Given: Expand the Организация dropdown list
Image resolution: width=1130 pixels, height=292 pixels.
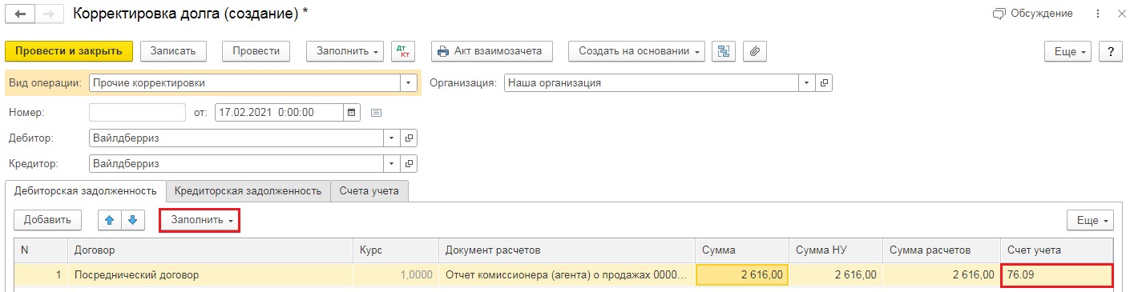Looking at the screenshot, I should pyautogui.click(x=807, y=82).
